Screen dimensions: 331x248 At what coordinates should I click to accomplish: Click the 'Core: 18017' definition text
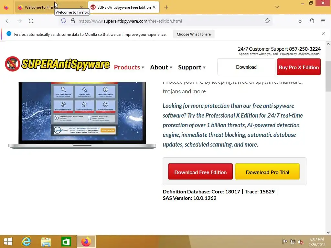coord(226,191)
